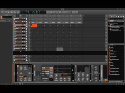
Task: Open the File menu button in the transport bar
Action: [x=2, y=12]
